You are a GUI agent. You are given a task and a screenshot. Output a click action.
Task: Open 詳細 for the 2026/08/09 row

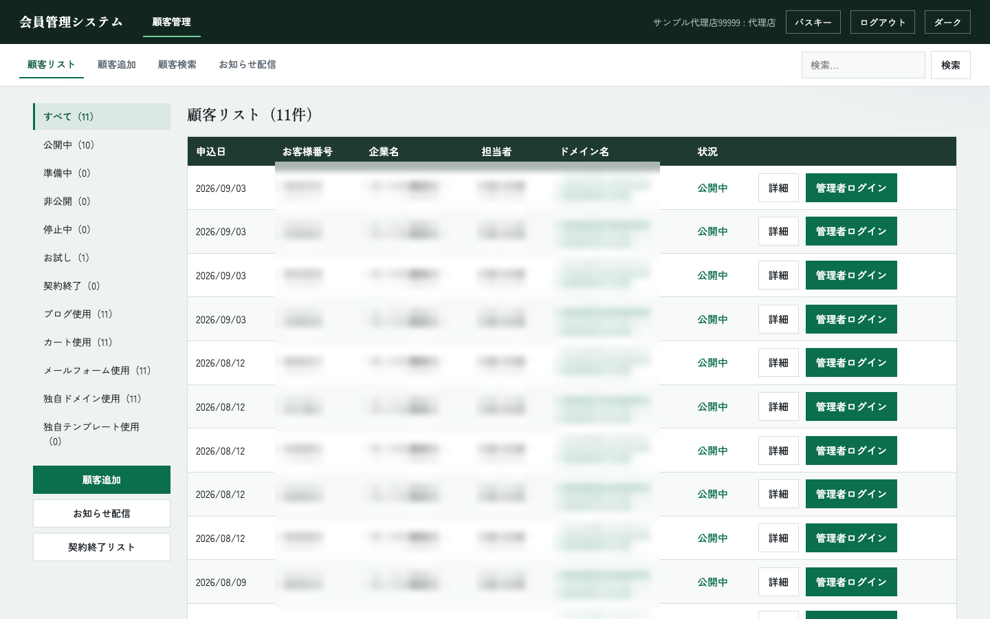778,582
